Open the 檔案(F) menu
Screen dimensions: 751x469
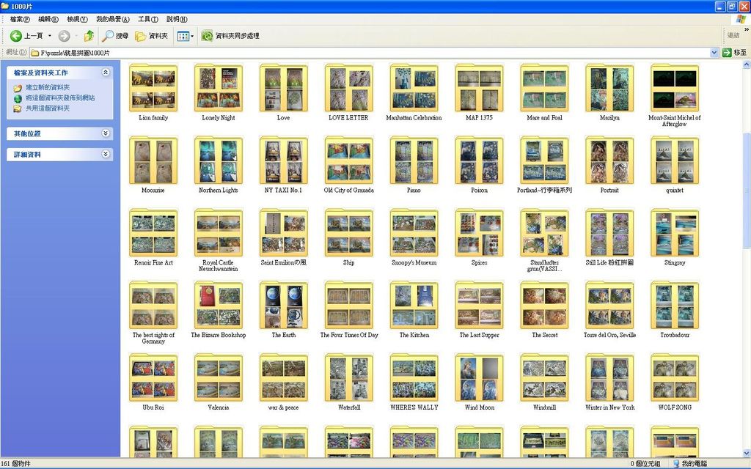point(20,19)
